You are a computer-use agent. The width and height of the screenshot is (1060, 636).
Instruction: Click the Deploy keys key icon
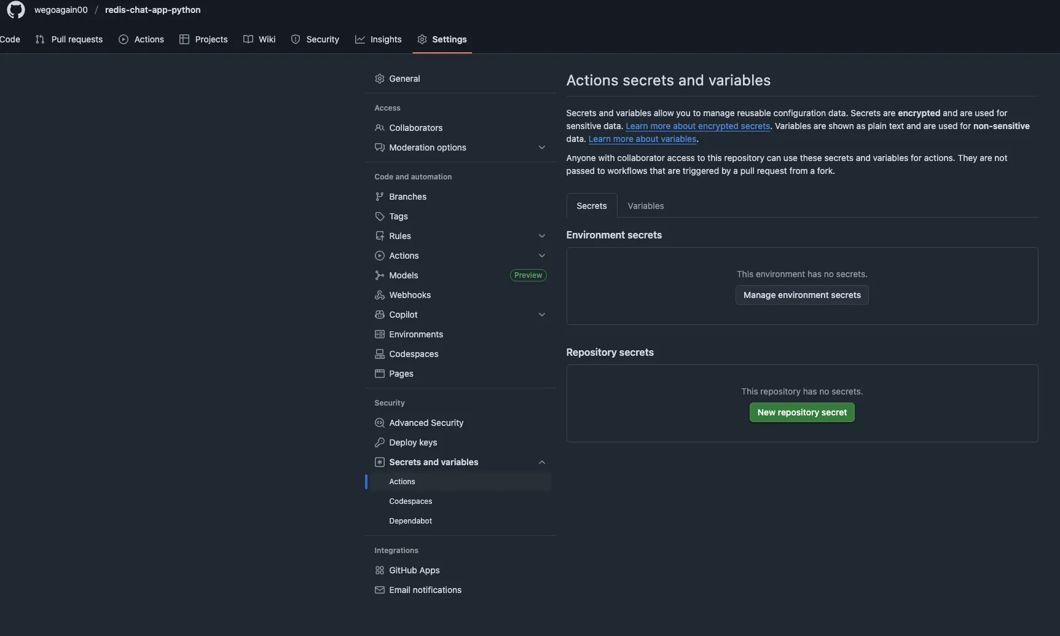pos(380,442)
